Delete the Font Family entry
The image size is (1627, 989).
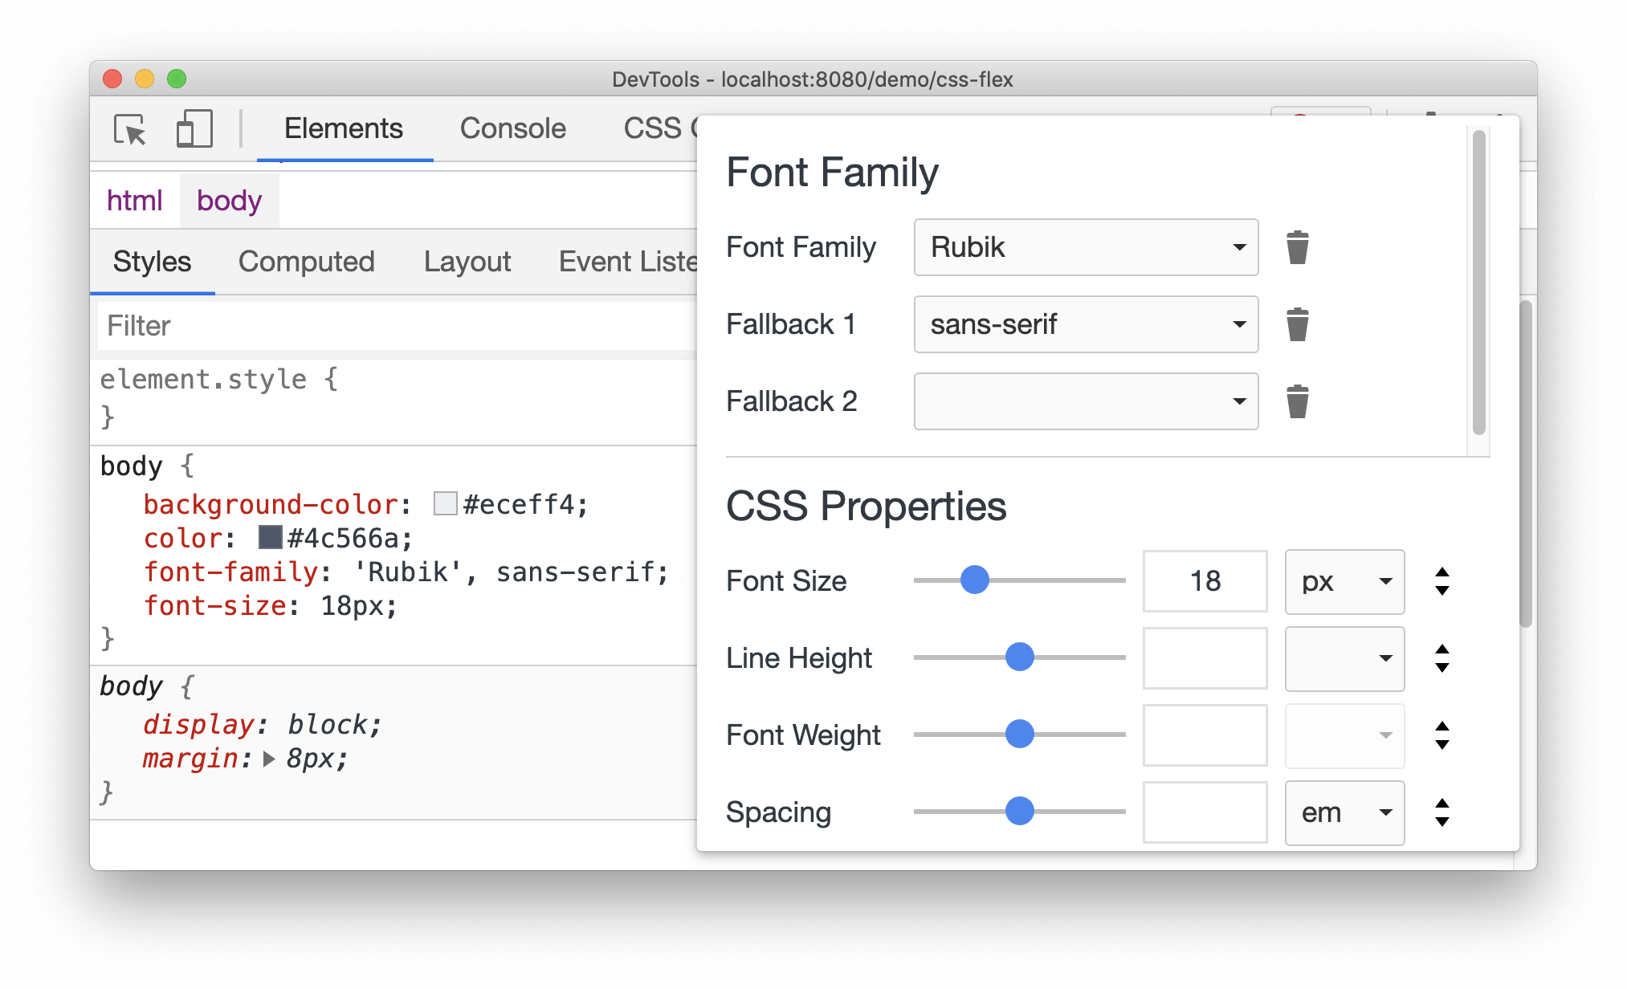[1296, 246]
